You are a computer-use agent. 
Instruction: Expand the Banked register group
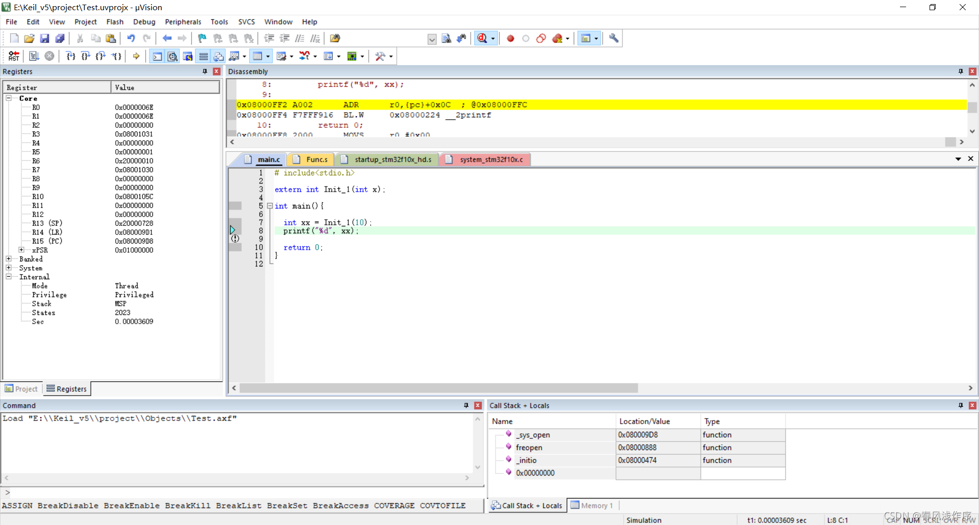9,258
